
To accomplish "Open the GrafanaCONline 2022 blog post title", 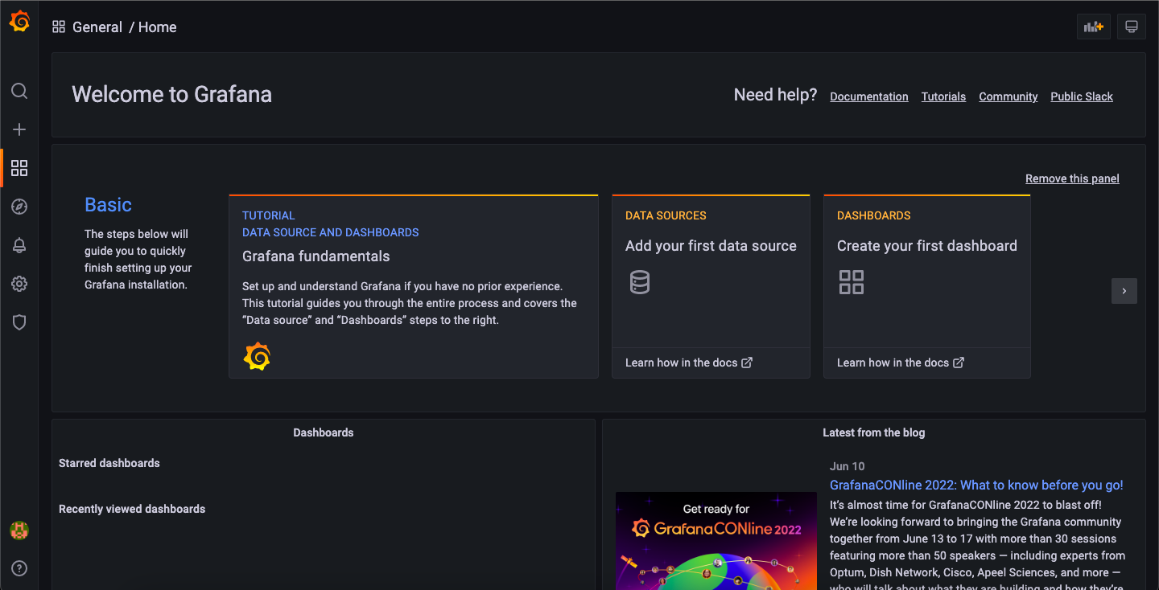I will pyautogui.click(x=976, y=486).
